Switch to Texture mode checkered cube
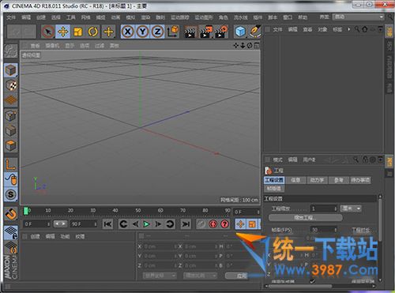The height and width of the screenshot is (293, 395). tap(11, 85)
